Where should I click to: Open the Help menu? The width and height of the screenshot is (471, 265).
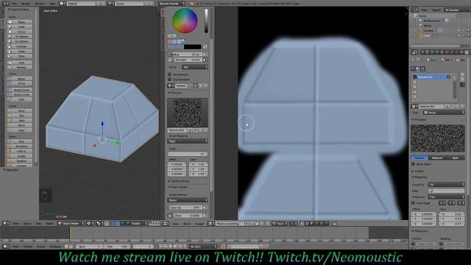point(52,4)
